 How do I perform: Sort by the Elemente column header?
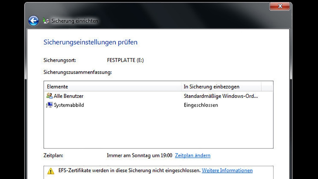point(112,87)
